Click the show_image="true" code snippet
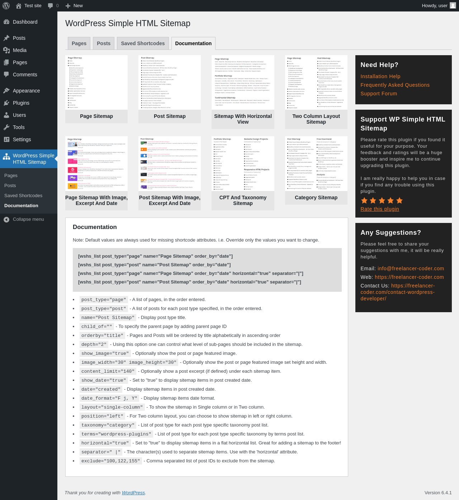The width and height of the screenshot is (459, 500). [x=104, y=353]
